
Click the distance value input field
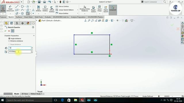(x=20, y=48)
